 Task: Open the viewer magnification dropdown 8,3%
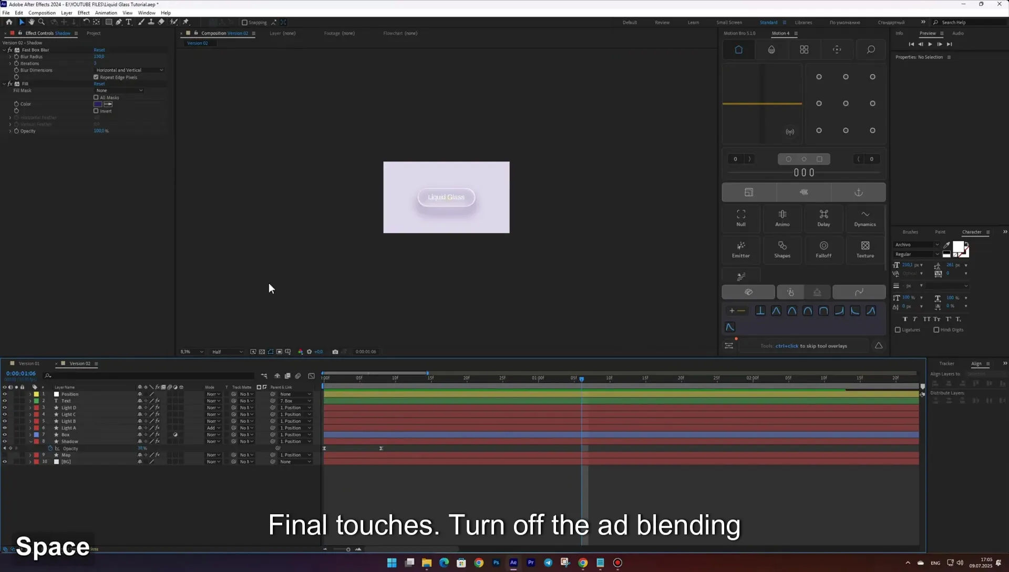[x=191, y=352]
